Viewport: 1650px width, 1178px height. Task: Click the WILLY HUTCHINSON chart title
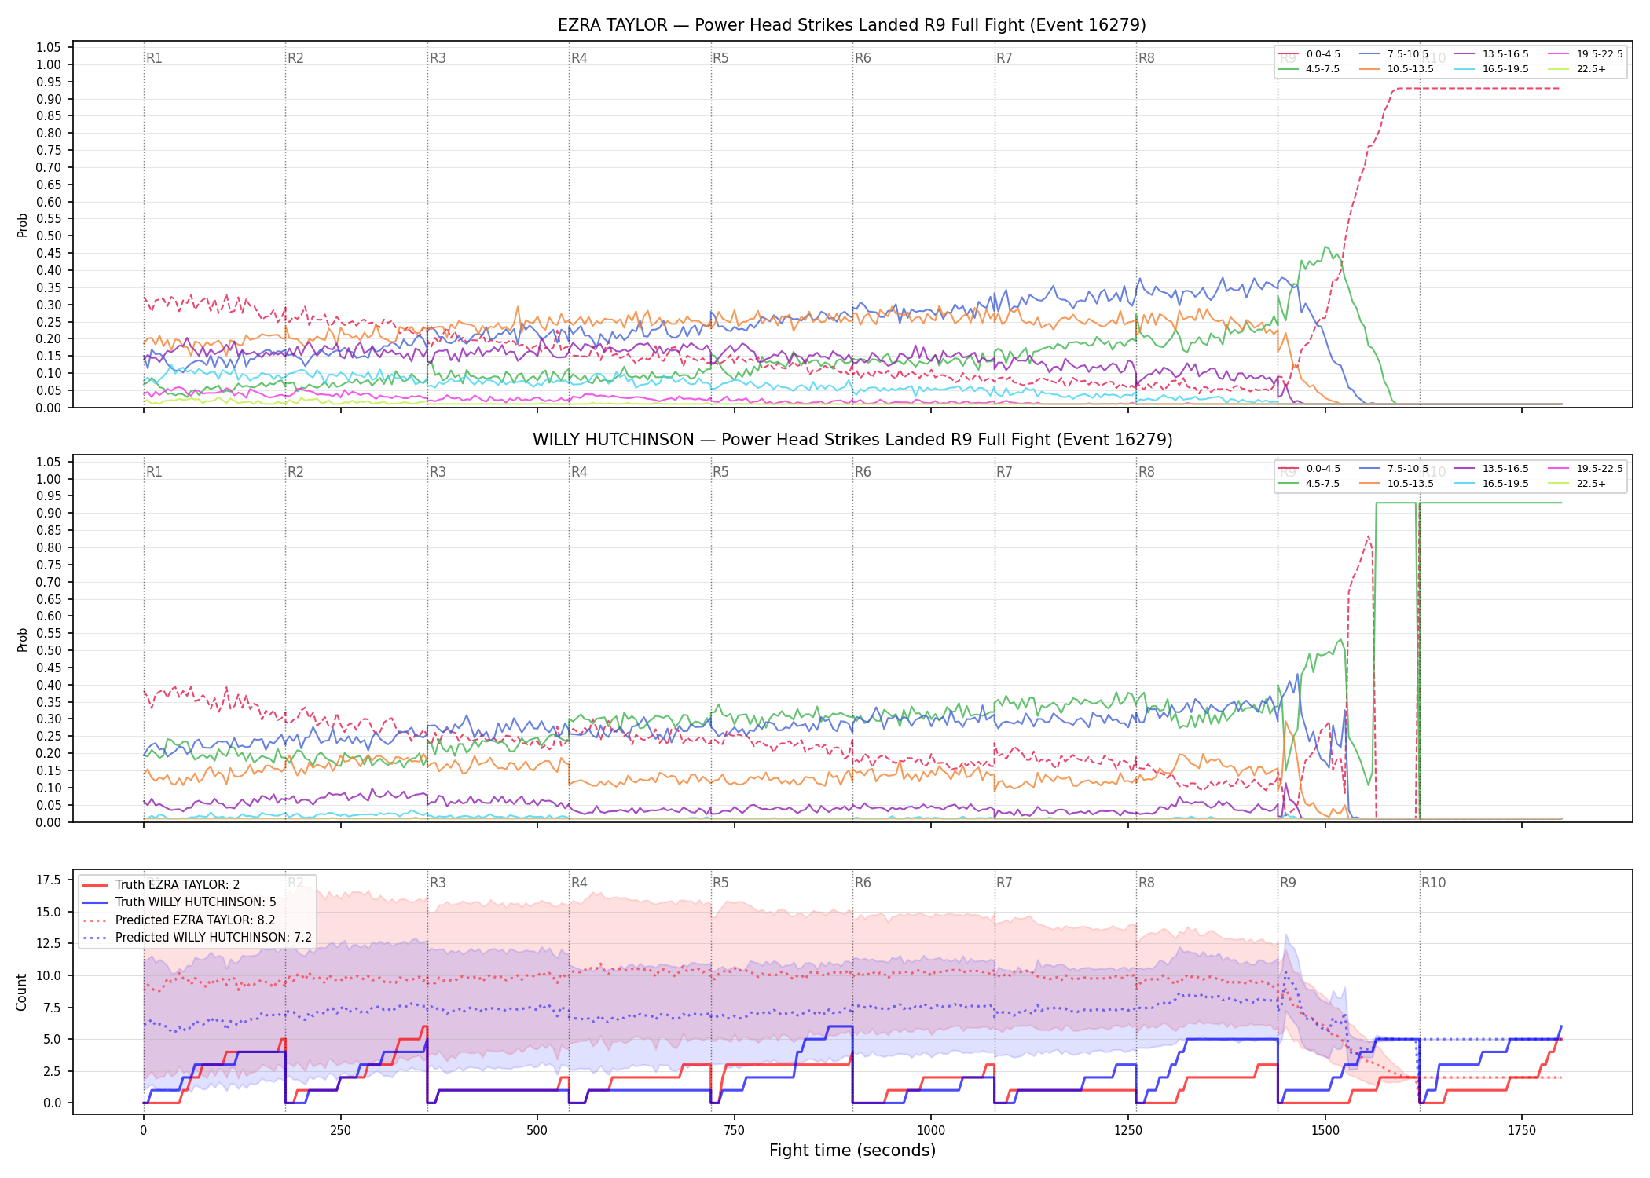(x=852, y=440)
